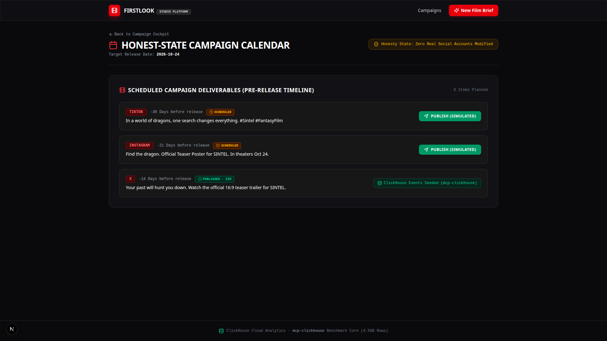This screenshot has width=607, height=341.
Task: Click the ClickHouse Events Seeded badge
Action: 427,183
